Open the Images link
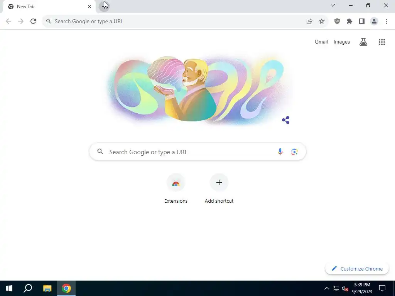395x296 pixels. (x=342, y=42)
